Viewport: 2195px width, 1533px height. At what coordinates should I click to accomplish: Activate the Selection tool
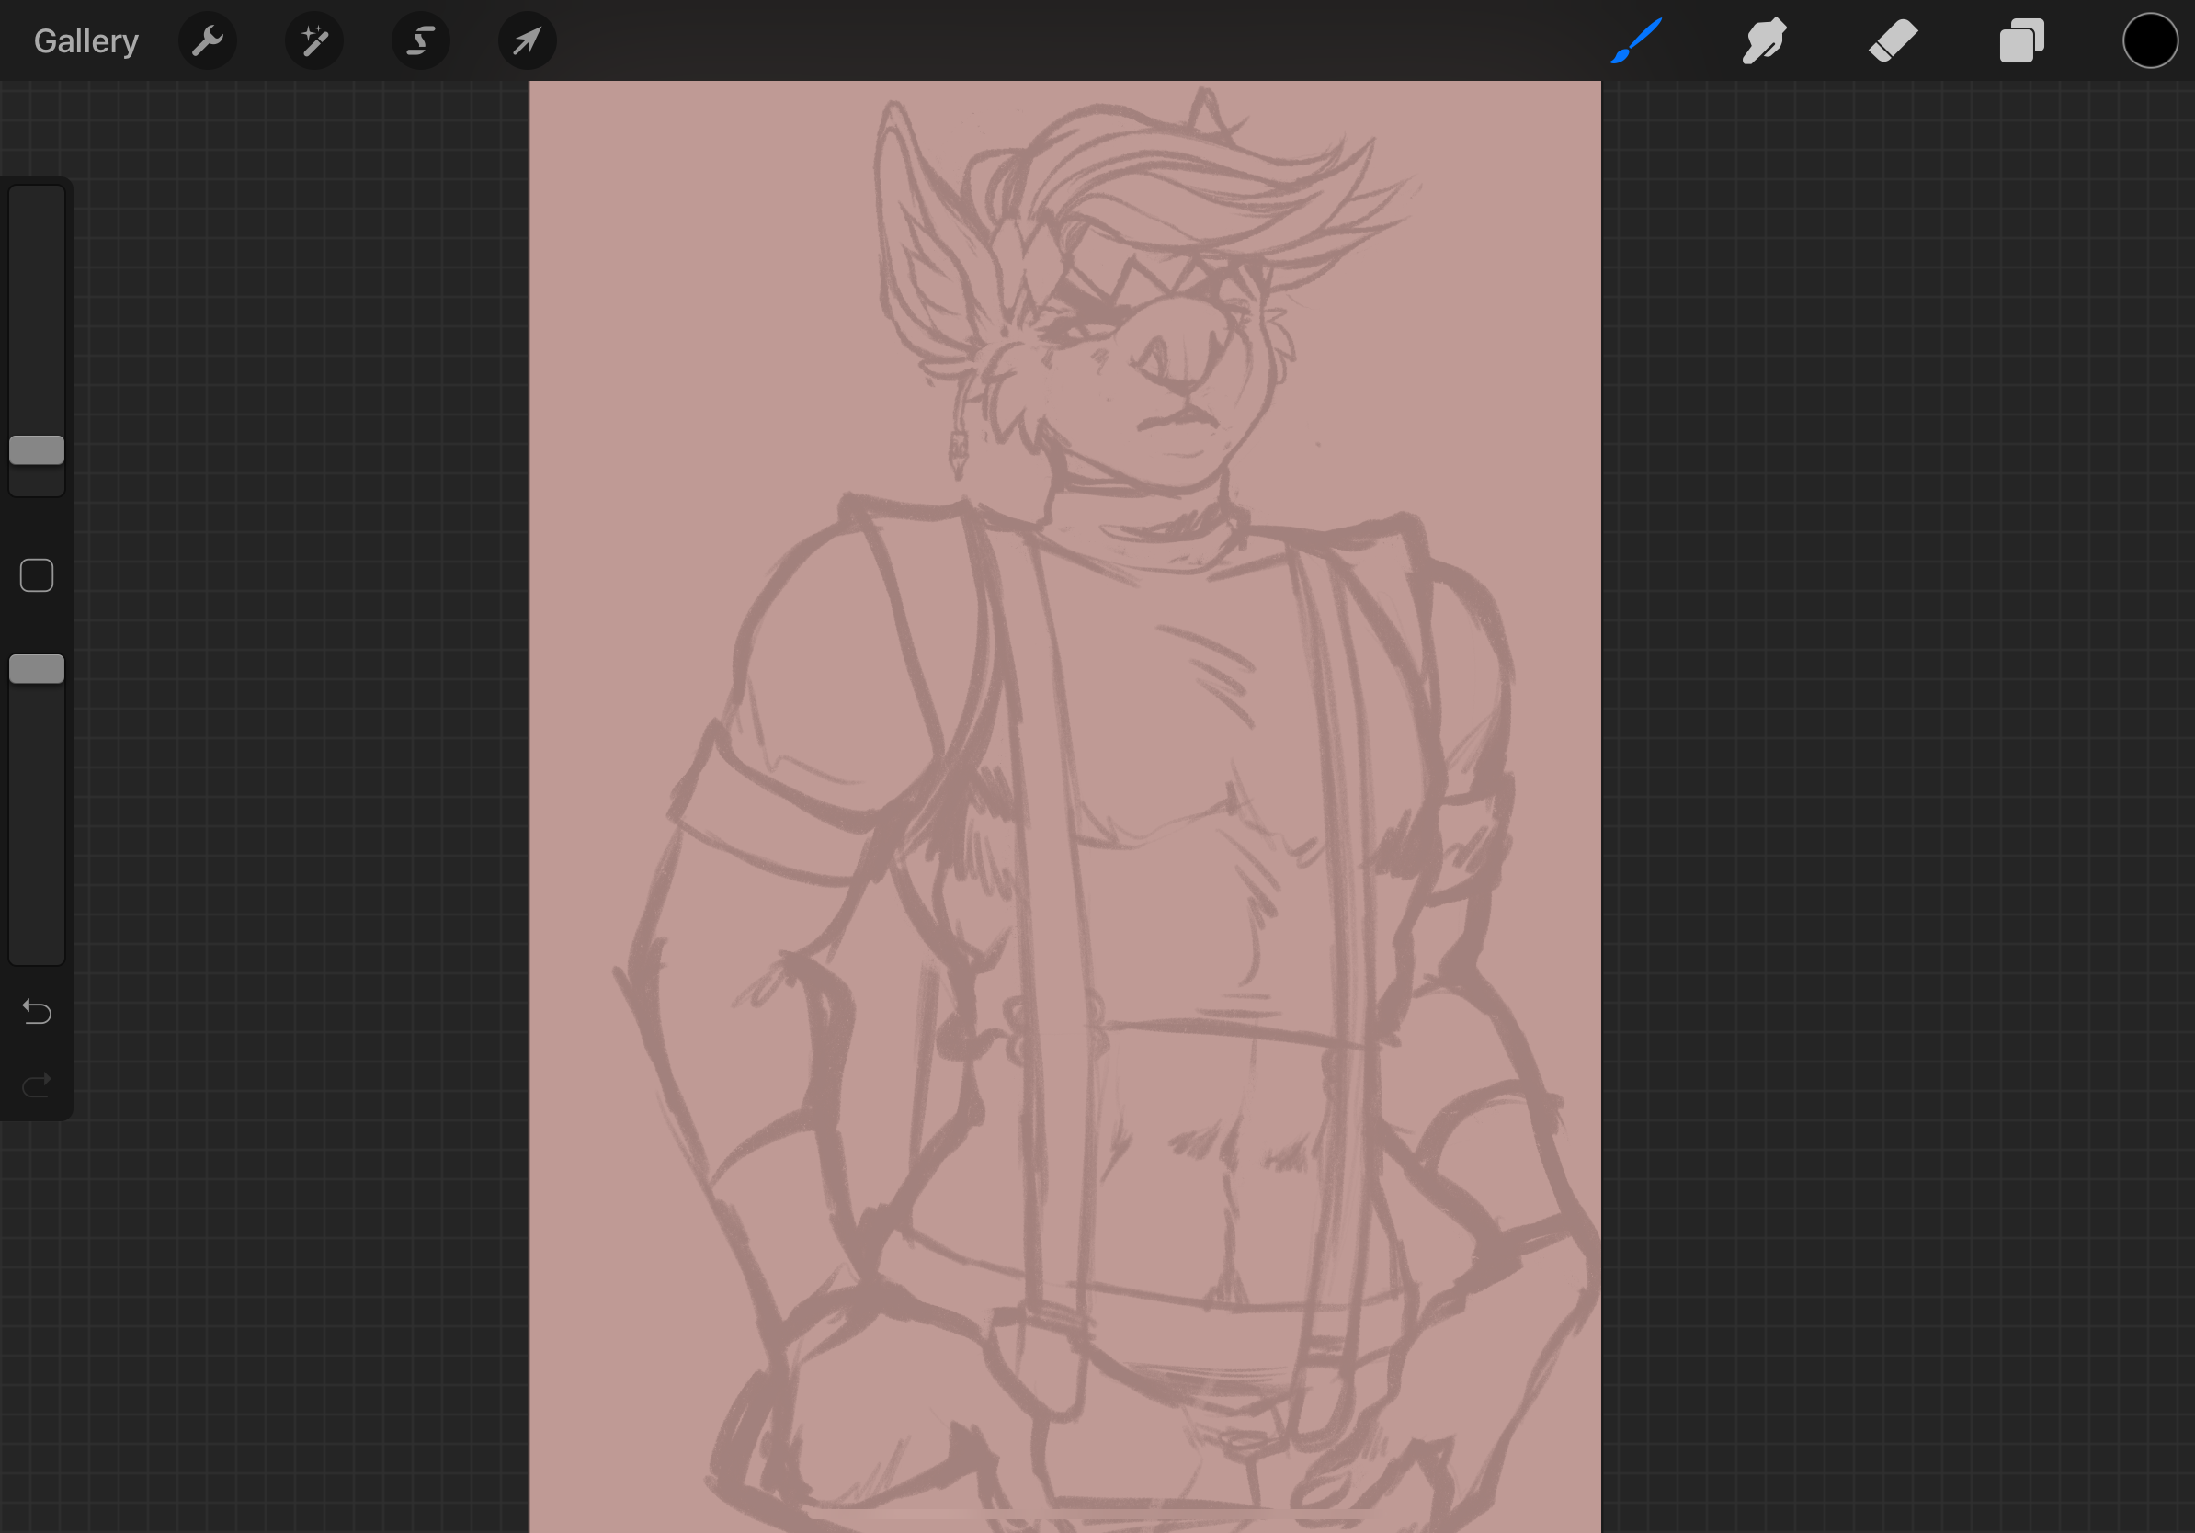click(421, 41)
